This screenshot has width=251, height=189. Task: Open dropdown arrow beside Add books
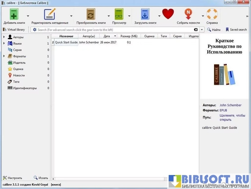tap(28, 16)
